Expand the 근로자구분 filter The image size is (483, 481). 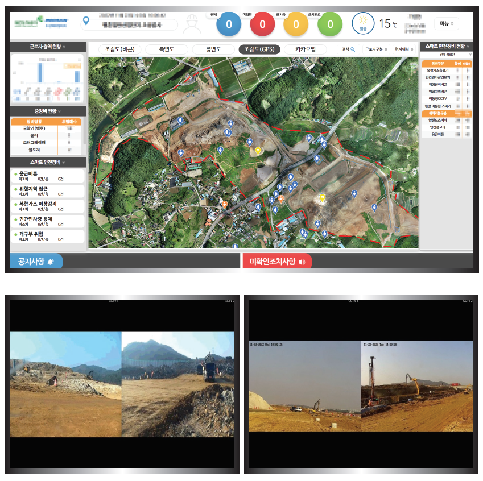pyautogui.click(x=376, y=49)
